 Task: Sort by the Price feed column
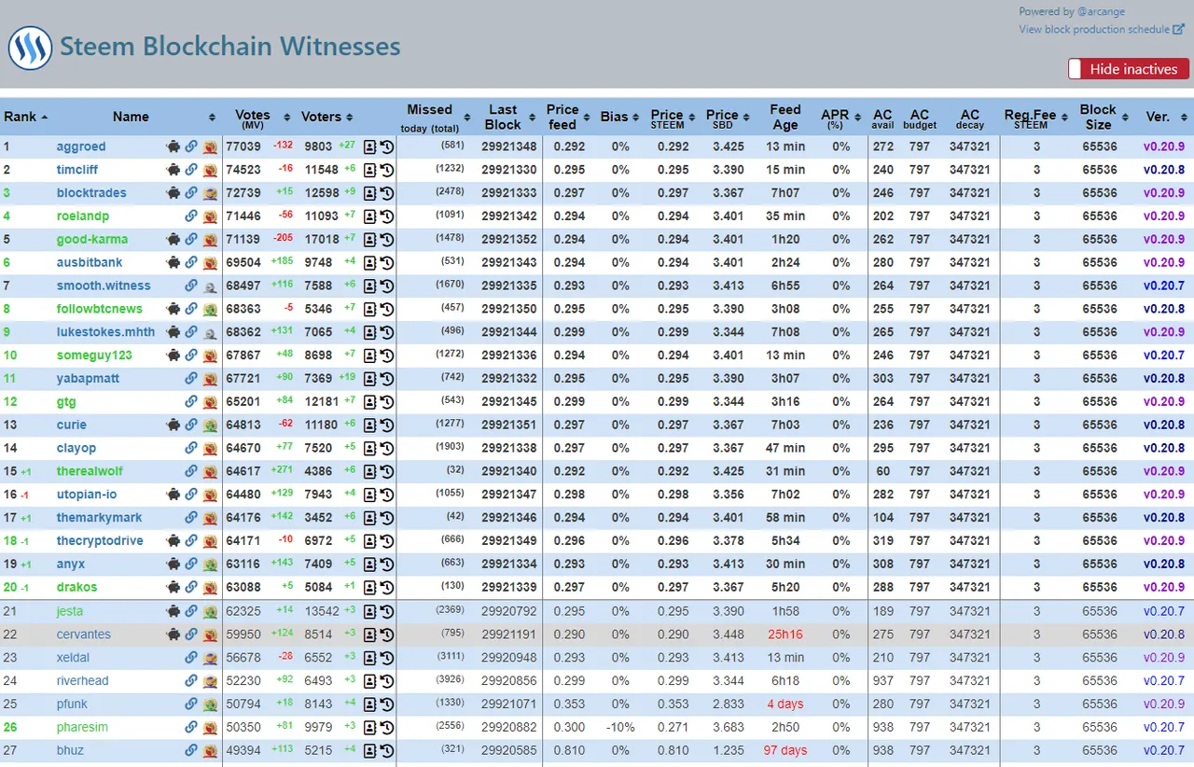tap(567, 117)
